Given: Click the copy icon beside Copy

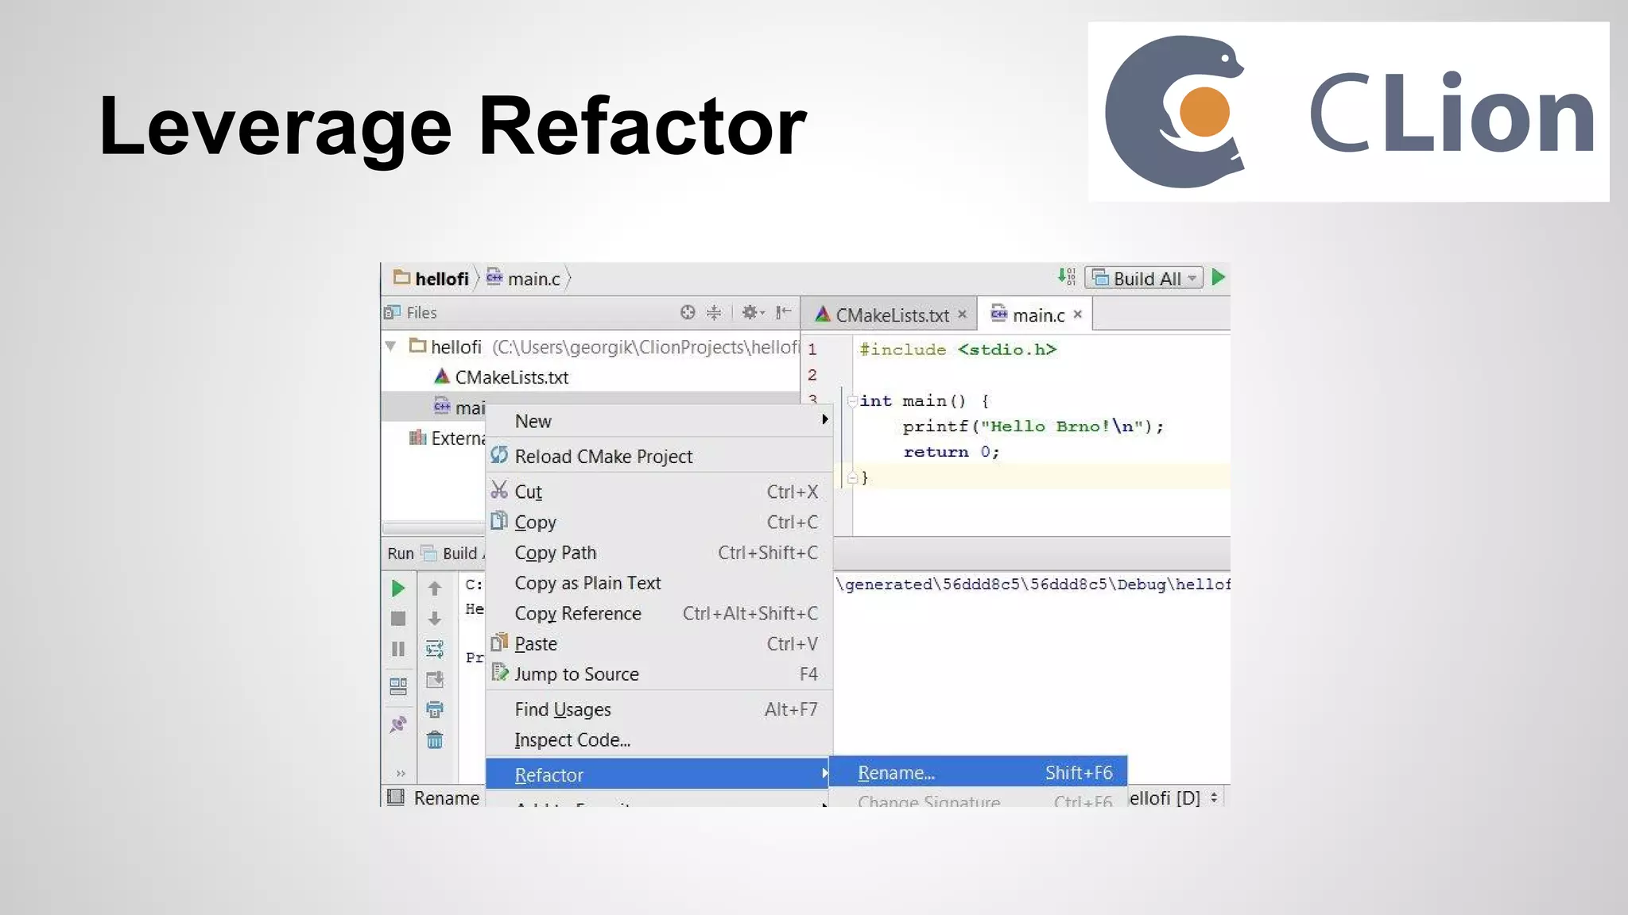Looking at the screenshot, I should (499, 520).
